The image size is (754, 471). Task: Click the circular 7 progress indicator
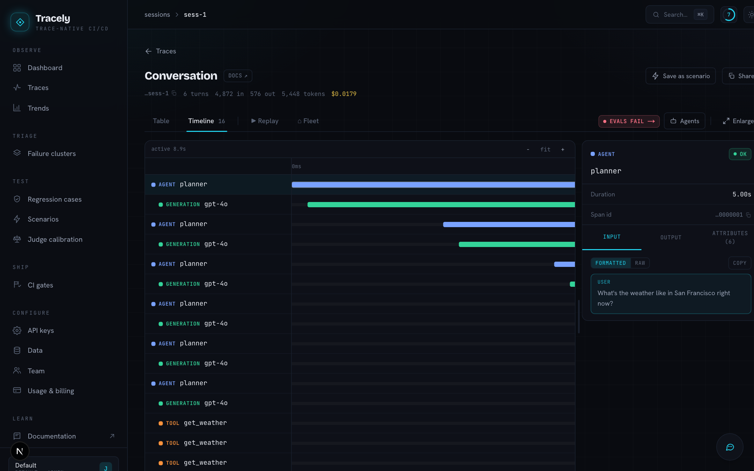(729, 15)
